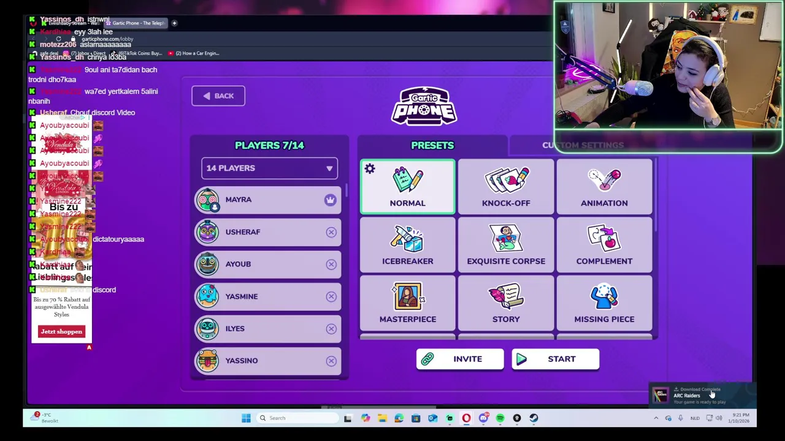Select the Gartic Phone browser tab
The image size is (785, 441).
tap(135, 23)
